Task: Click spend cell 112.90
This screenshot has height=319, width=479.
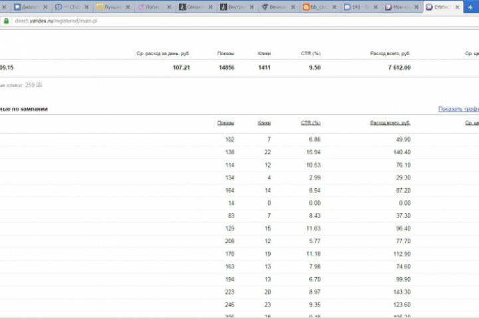Action: click(402, 254)
